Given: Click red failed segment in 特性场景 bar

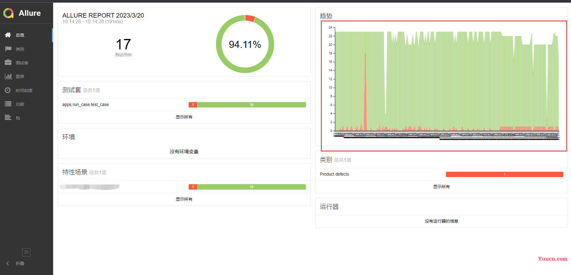Looking at the screenshot, I should click(x=193, y=187).
